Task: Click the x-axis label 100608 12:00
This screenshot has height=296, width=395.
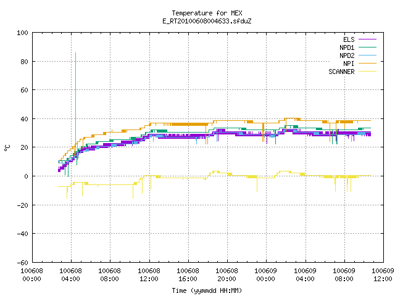Action: click(149, 275)
